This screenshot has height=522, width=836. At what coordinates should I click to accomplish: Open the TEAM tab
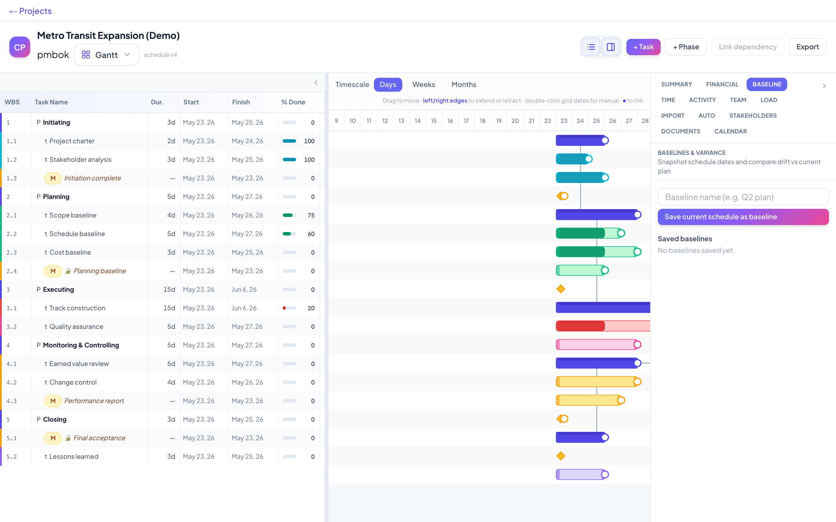click(738, 100)
